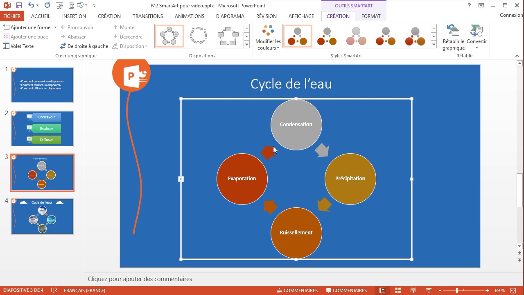The image size is (524, 295).
Task: Open the AFFICHAGE tab
Action: (x=301, y=16)
